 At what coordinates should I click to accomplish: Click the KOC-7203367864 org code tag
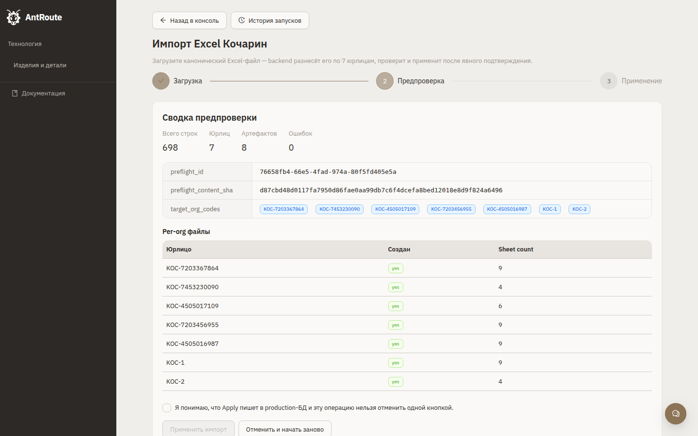point(284,209)
